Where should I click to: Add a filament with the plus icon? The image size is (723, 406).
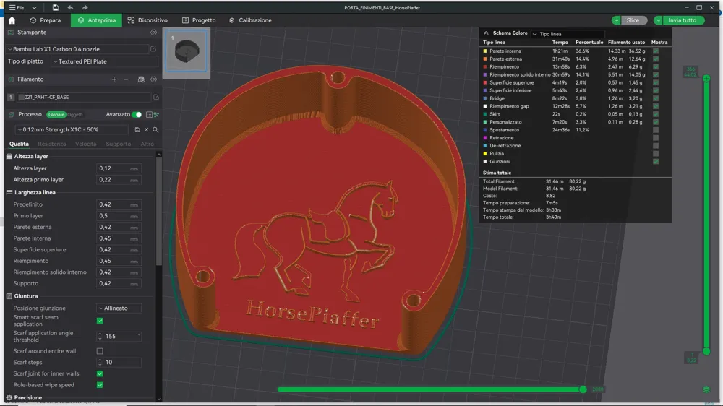click(114, 79)
